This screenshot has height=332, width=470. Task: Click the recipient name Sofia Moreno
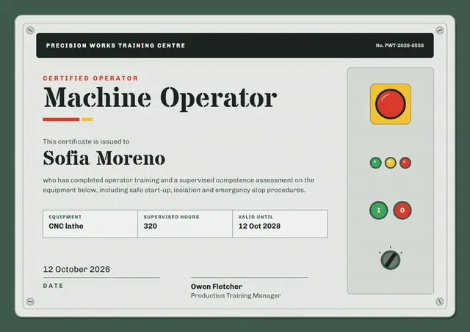tap(104, 158)
